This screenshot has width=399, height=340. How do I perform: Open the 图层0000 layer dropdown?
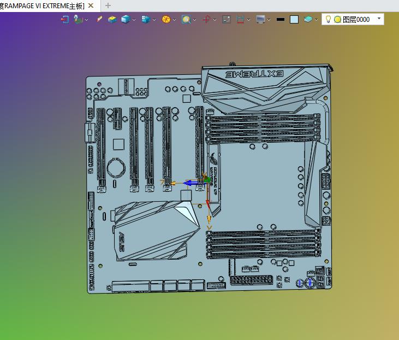click(x=379, y=19)
